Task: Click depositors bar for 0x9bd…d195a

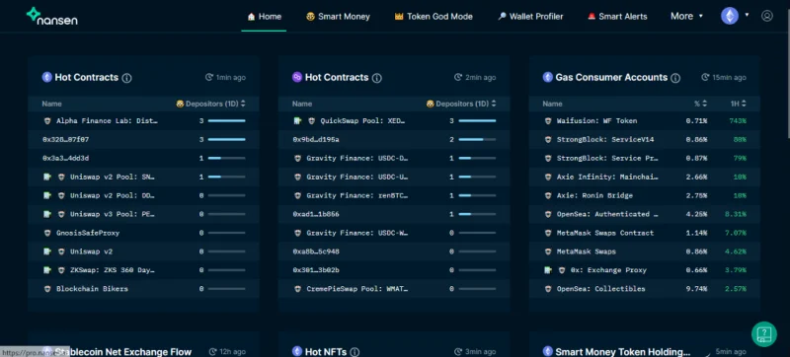Action: [x=477, y=139]
